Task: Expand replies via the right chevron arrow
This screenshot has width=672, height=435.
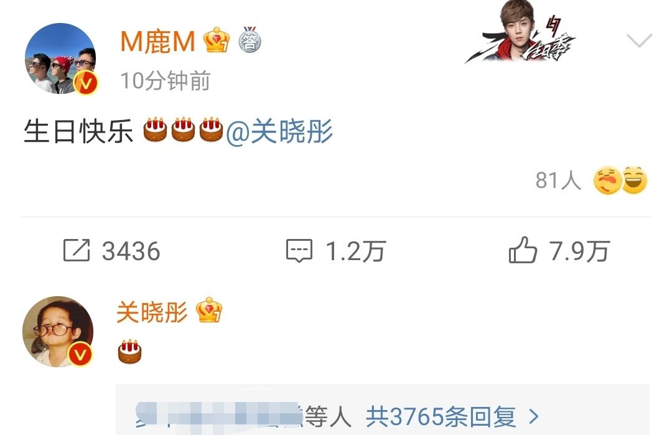Action: [x=534, y=416]
